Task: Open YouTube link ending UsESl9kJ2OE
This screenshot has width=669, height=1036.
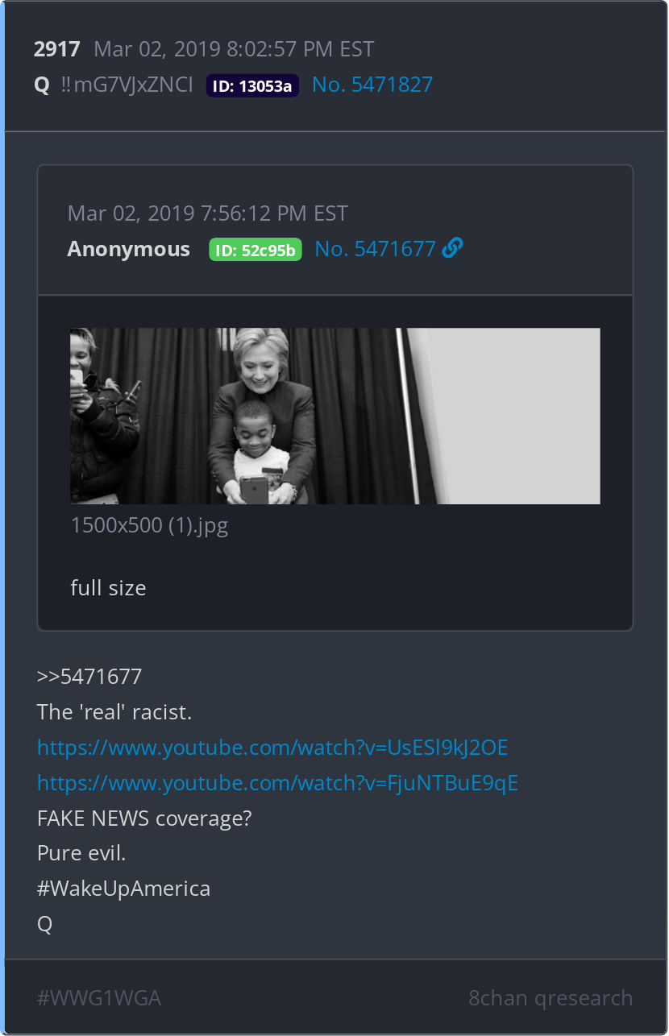Action: pyautogui.click(x=272, y=748)
